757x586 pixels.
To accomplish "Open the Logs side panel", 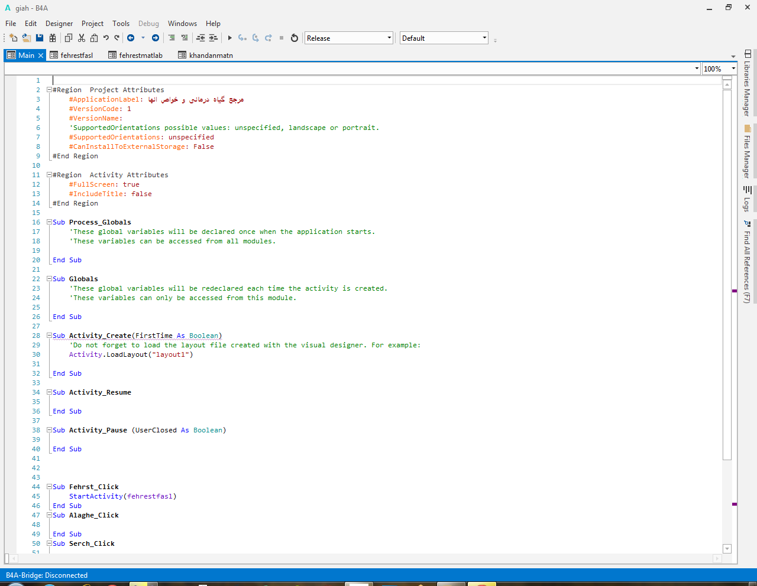I will click(748, 198).
